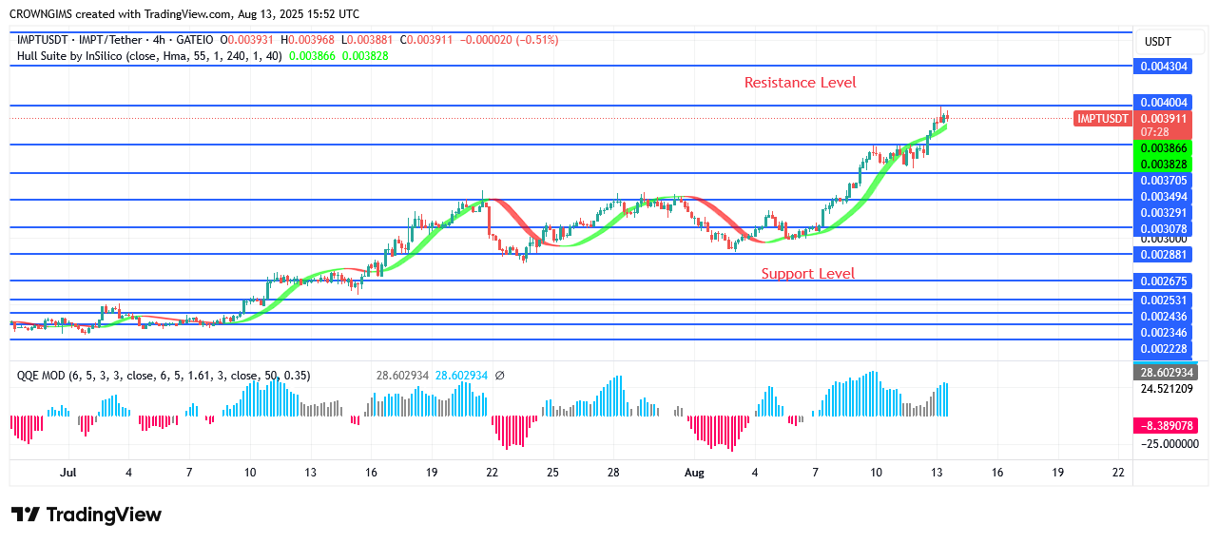Select the IMPTUSDT symbol title in the chart legend

(114, 40)
